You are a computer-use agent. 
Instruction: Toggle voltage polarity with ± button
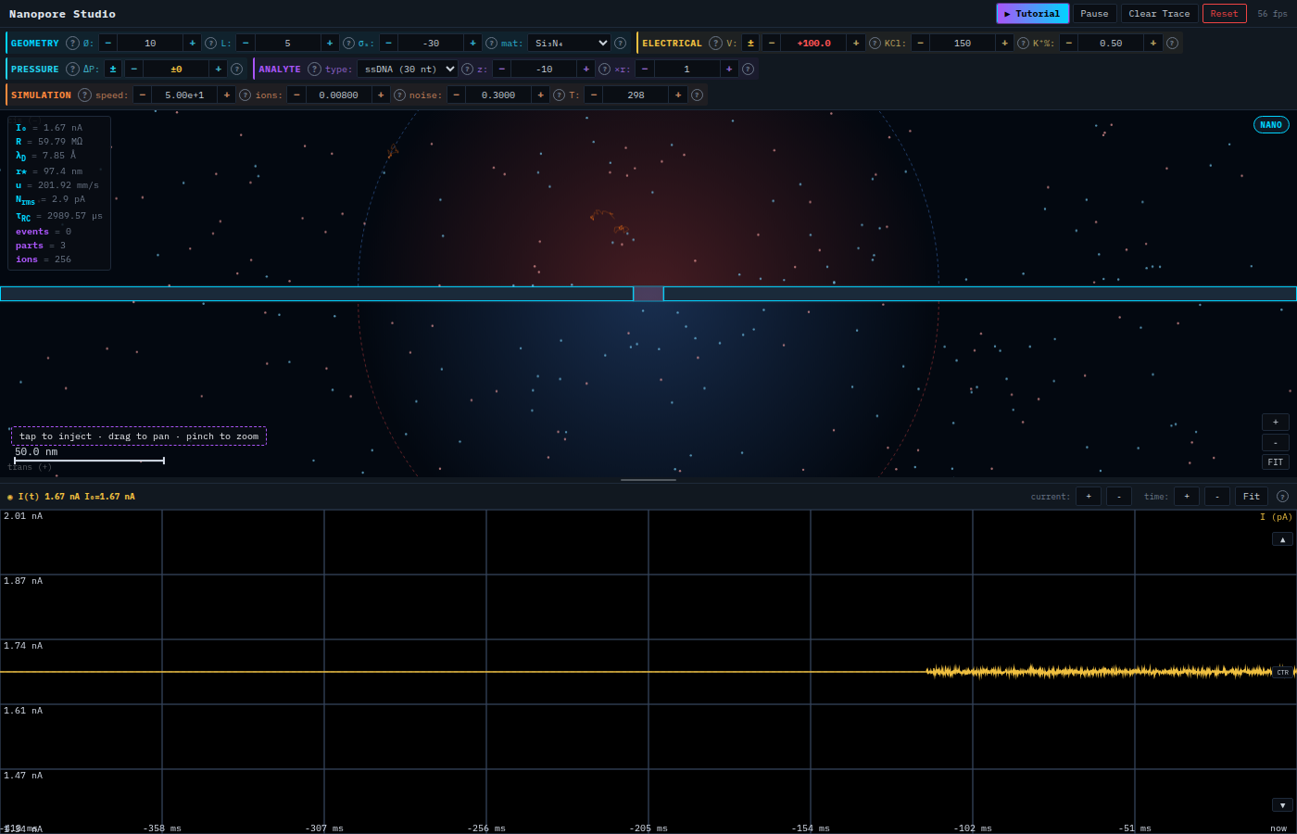750,43
